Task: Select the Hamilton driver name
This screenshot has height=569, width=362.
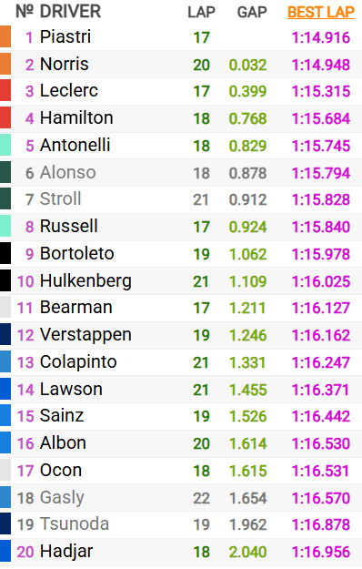Action: pyautogui.click(x=76, y=118)
